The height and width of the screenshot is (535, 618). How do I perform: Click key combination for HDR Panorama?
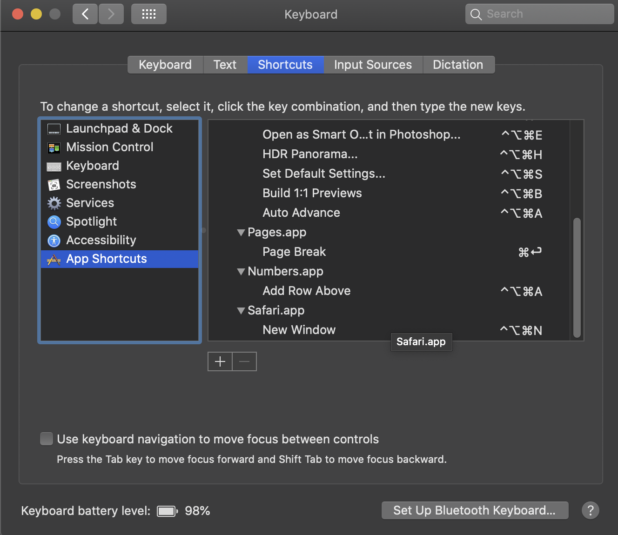pyautogui.click(x=521, y=154)
